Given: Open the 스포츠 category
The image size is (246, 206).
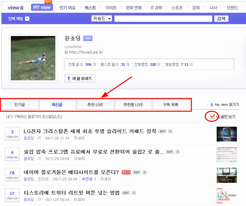Looking at the screenshot, I should coord(177,8).
